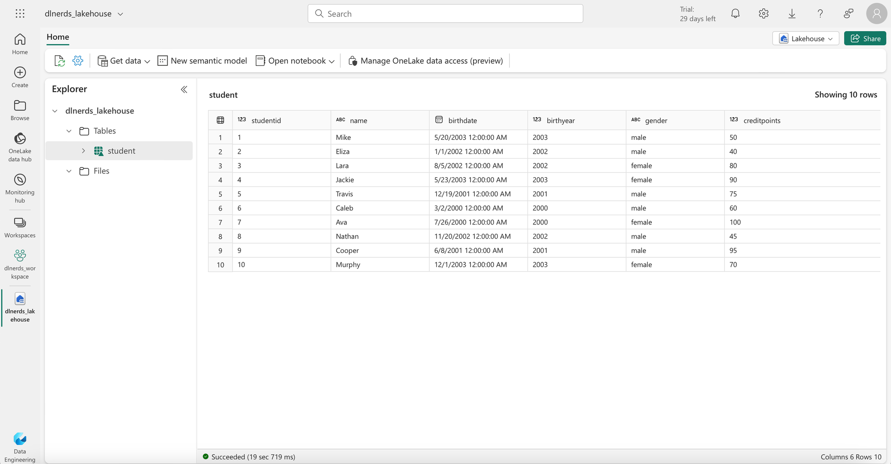The height and width of the screenshot is (464, 891).
Task: Open the dlnerds_lakehouse title dropdown
Action: click(x=120, y=14)
